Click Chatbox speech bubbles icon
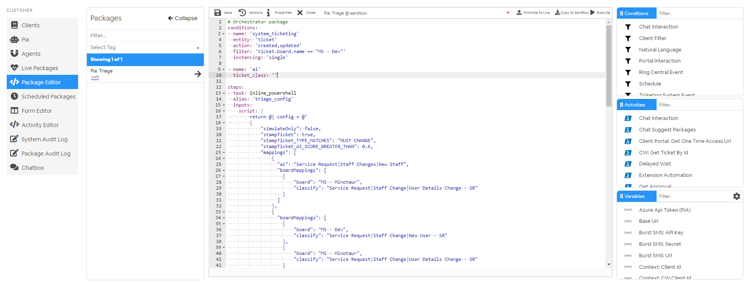 [x=14, y=167]
